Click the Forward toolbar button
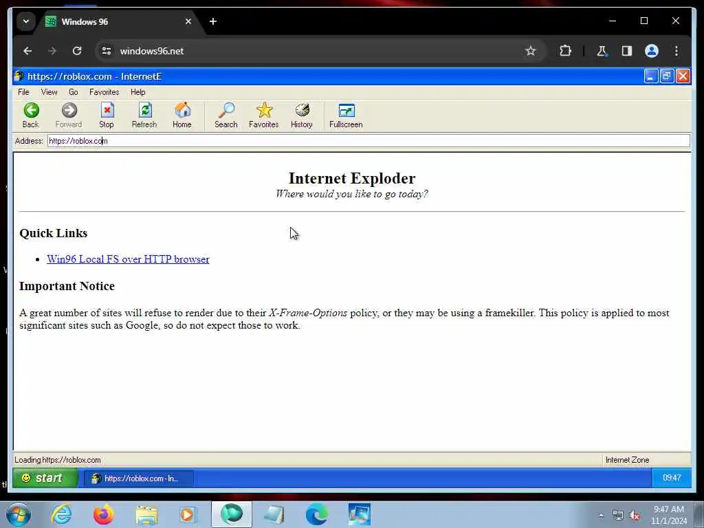Viewport: 704px width, 528px height. click(x=69, y=115)
